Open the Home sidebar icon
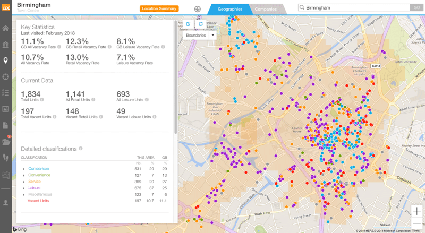 (6, 29)
